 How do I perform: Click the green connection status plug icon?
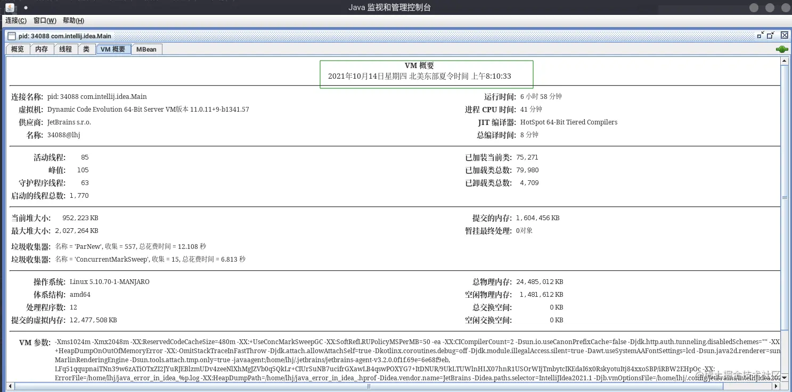click(x=782, y=49)
